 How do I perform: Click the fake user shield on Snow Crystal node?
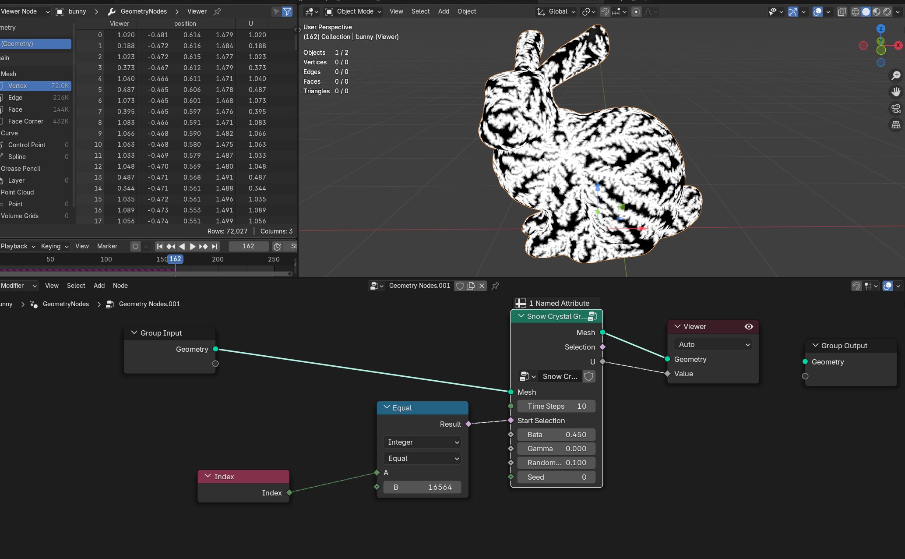[x=589, y=376]
